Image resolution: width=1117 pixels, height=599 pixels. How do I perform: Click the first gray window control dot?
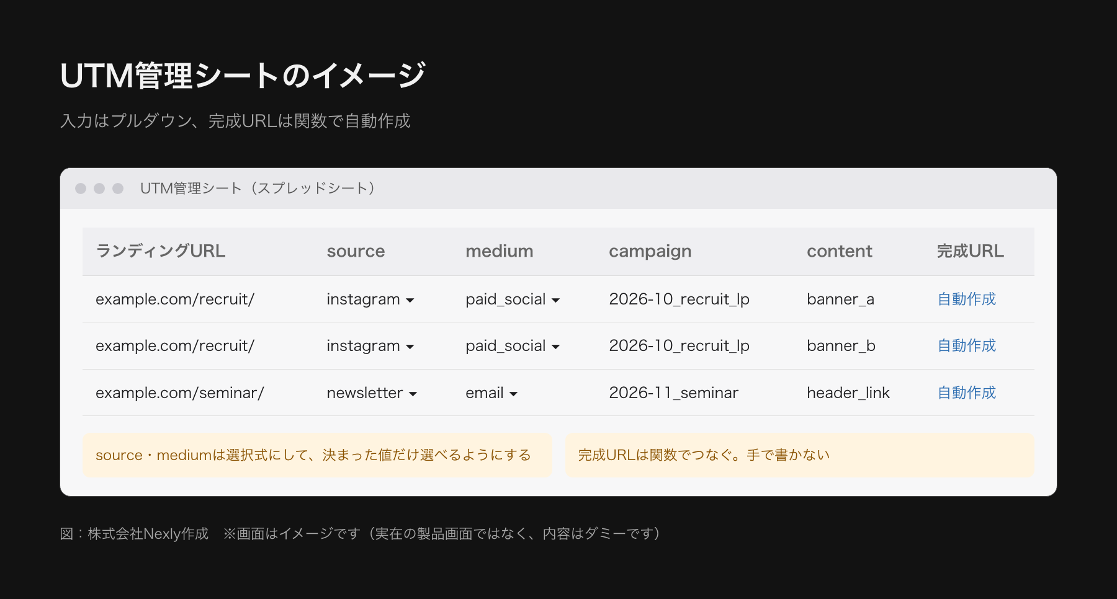pyautogui.click(x=81, y=189)
